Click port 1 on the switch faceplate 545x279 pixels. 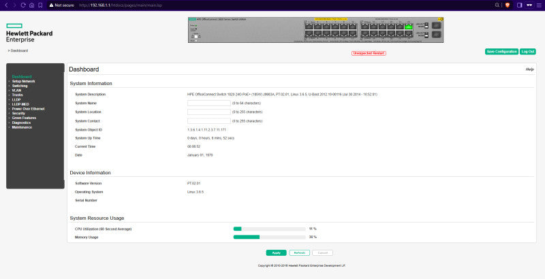309,27
